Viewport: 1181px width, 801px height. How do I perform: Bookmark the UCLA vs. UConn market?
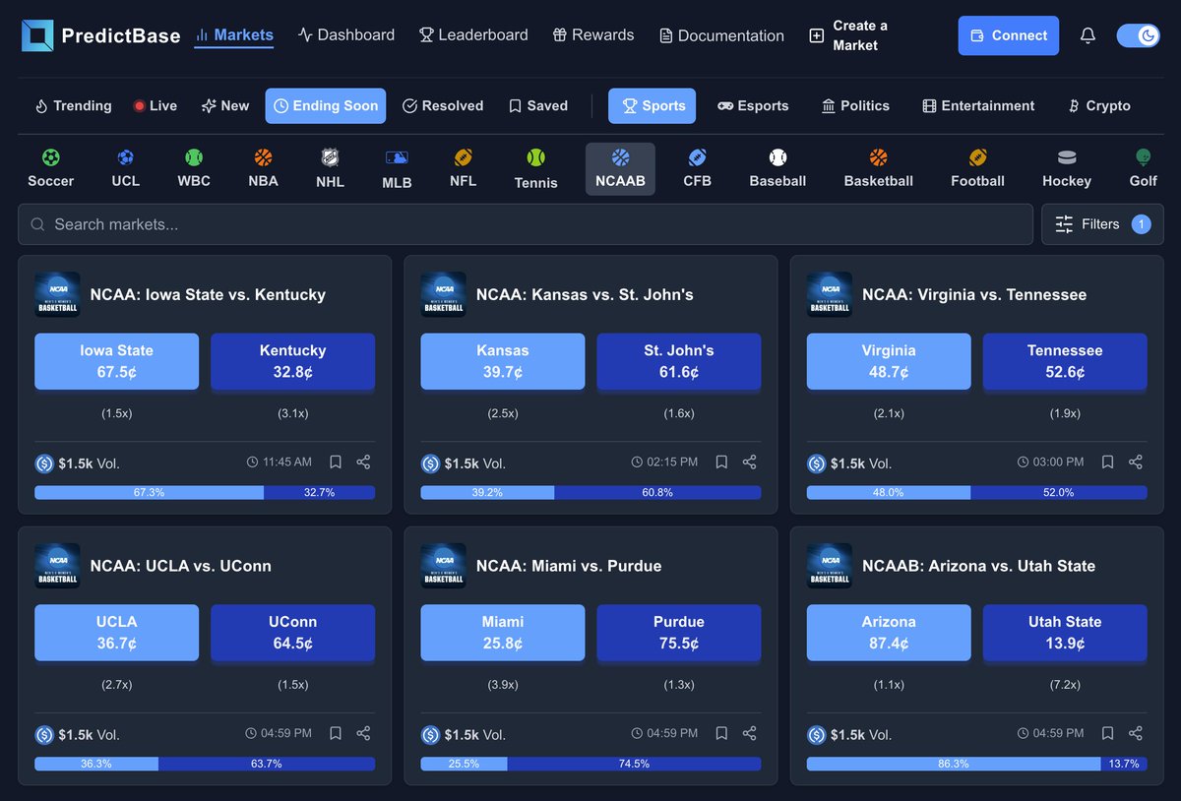point(336,733)
